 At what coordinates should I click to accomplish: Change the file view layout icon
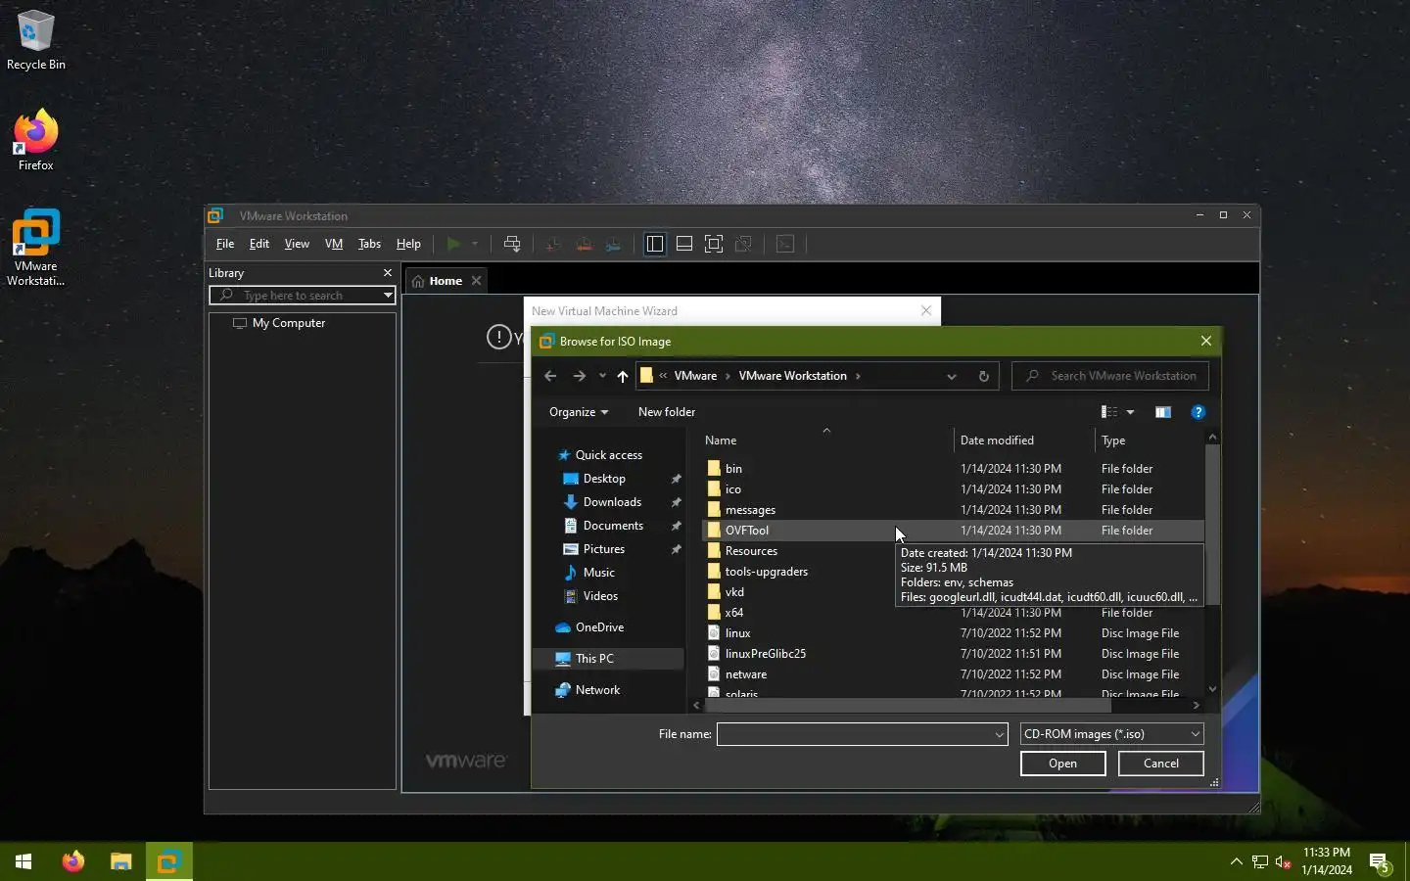(x=1109, y=412)
